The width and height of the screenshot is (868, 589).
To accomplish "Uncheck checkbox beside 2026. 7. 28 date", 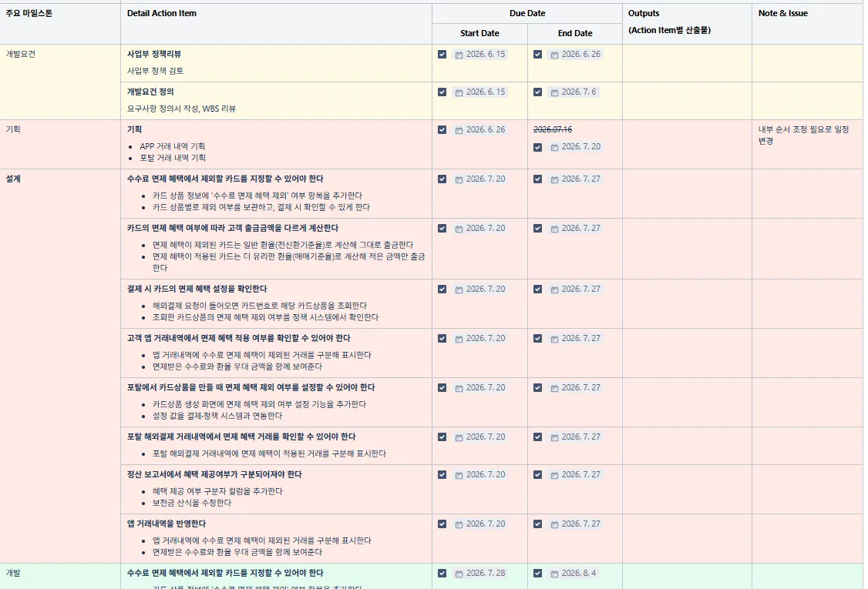I will [442, 573].
